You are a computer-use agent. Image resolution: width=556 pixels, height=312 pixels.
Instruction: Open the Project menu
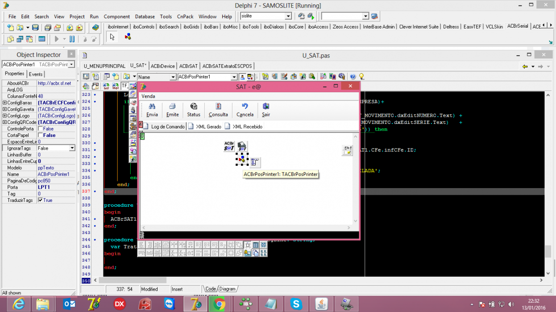pos(77,16)
